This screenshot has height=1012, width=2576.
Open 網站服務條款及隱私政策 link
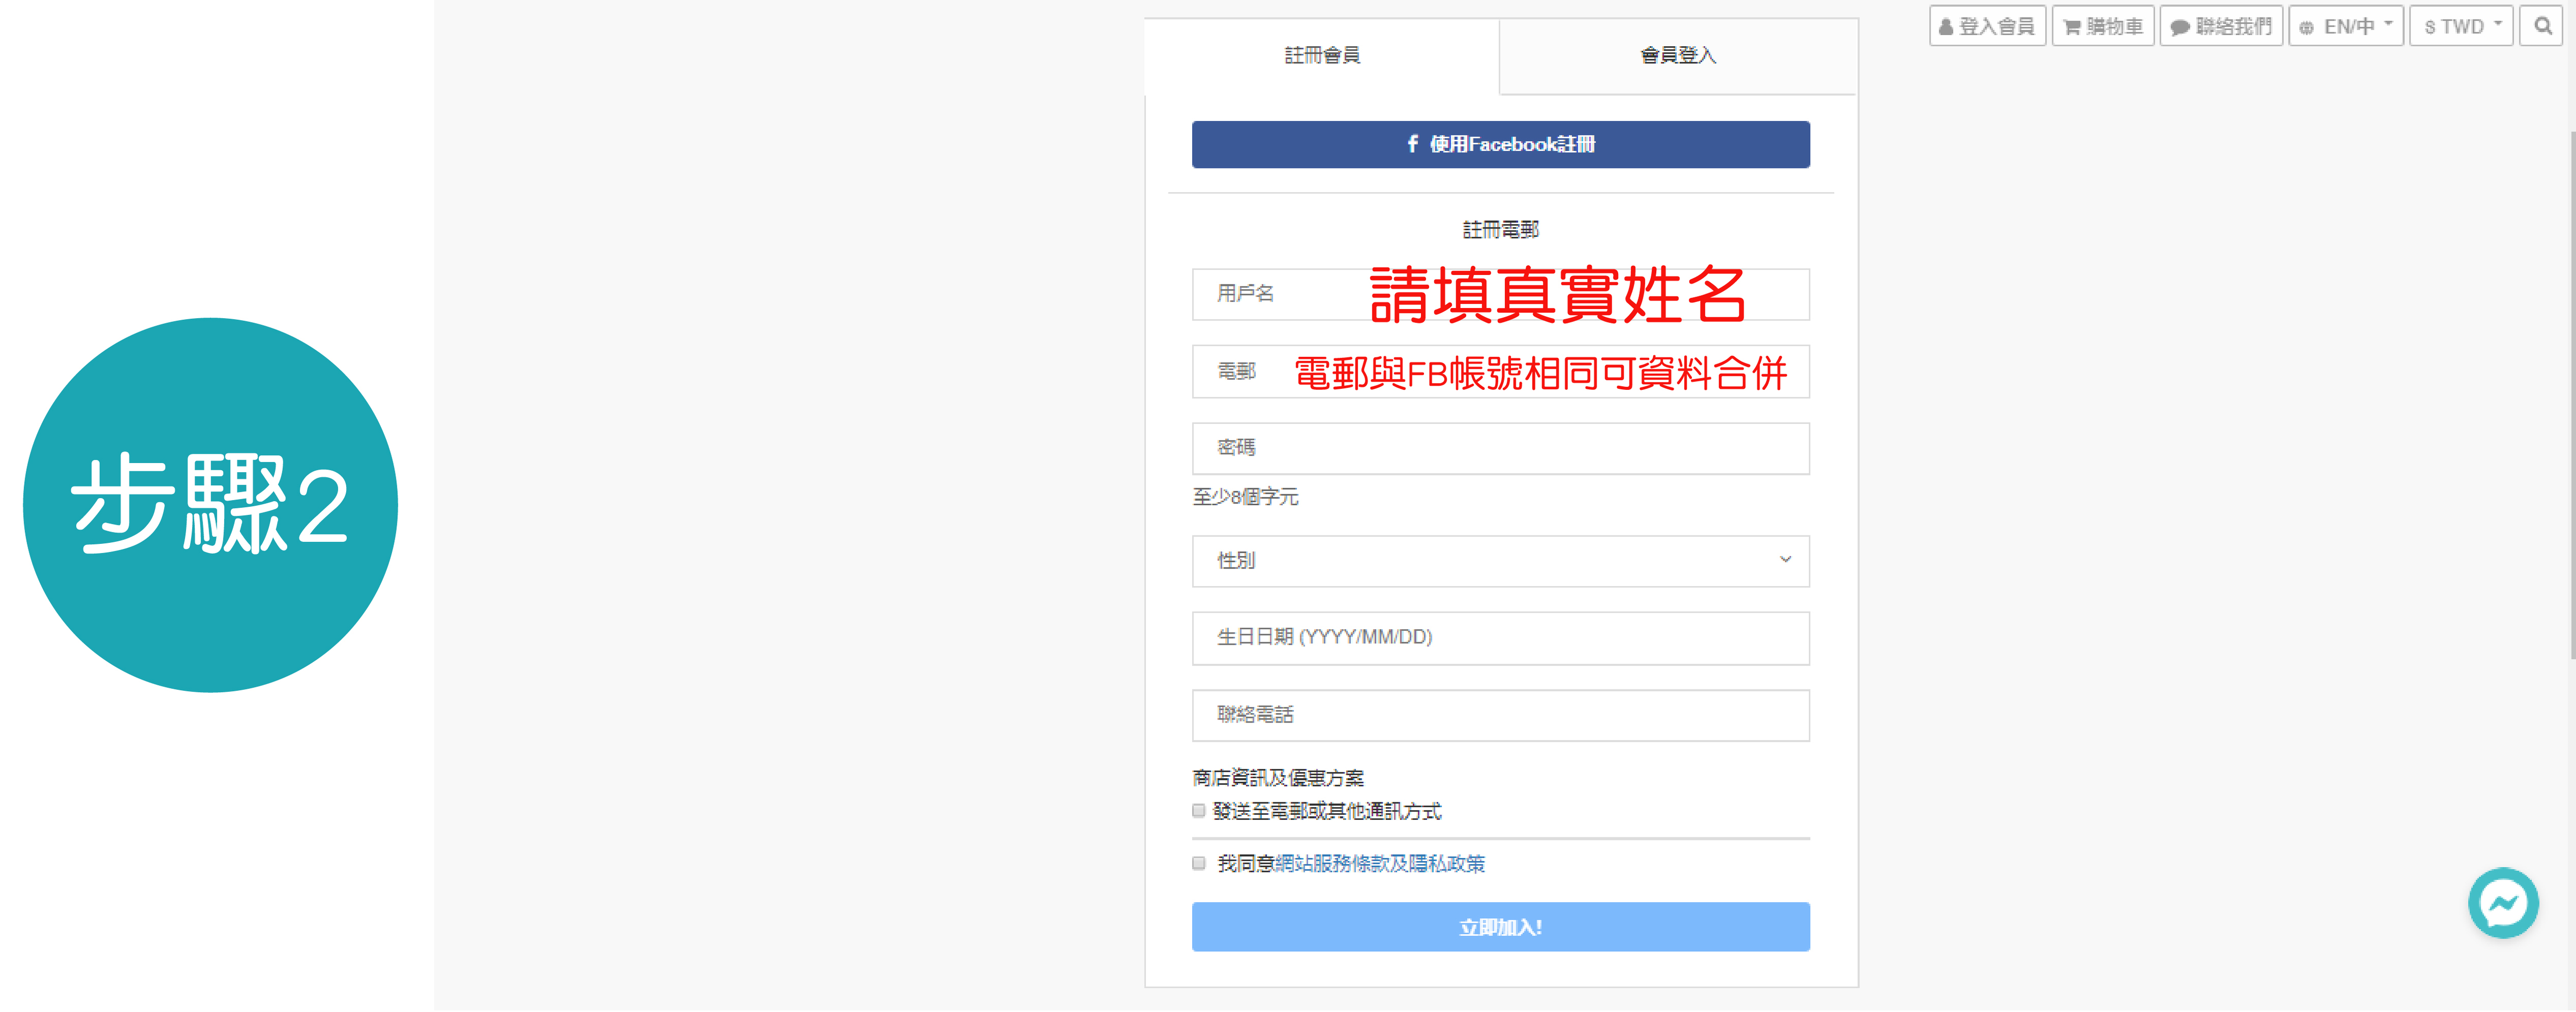[1379, 864]
